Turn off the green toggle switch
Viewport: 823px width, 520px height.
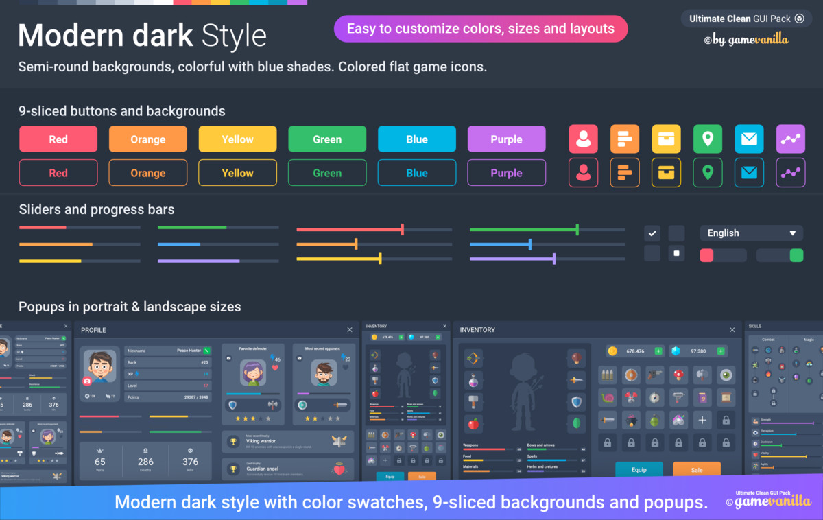[780, 255]
